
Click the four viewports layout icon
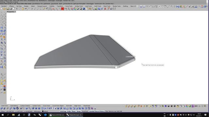click(50, 9)
